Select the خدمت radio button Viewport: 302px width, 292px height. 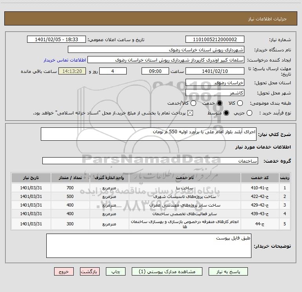pos(220,103)
